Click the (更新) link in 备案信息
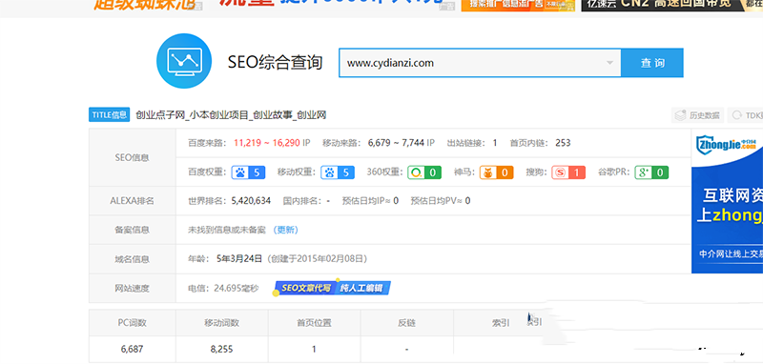The image size is (763, 364). (x=284, y=230)
